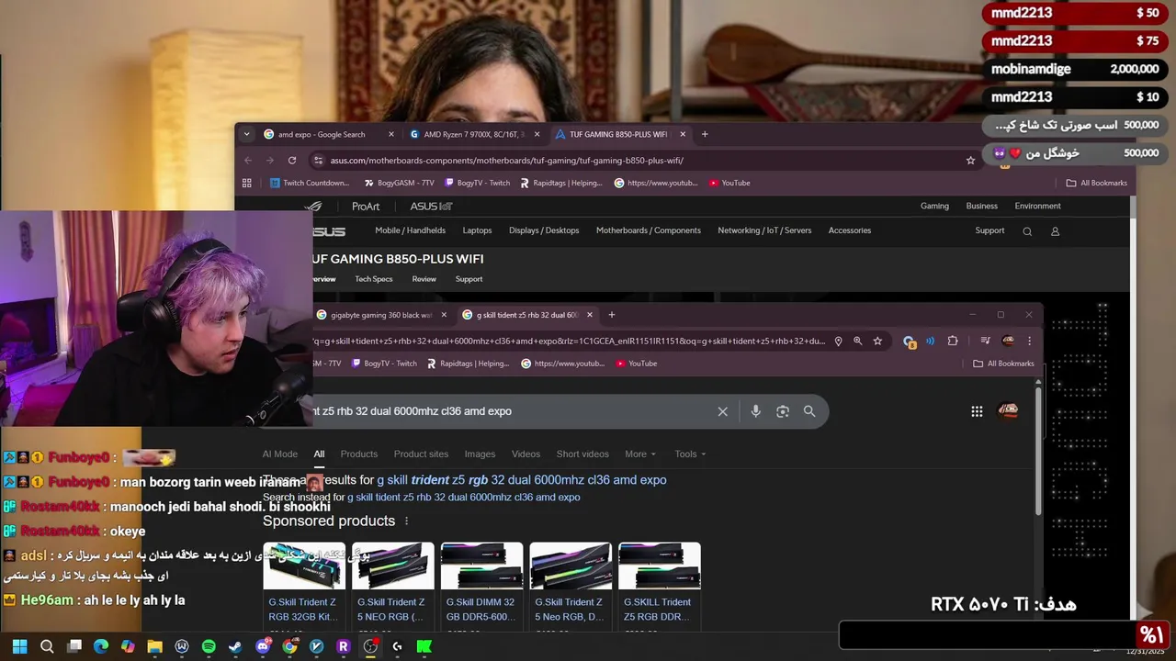Switch to AMD Ryzen 7 9700X tab
This screenshot has height=661, width=1176.
(x=476, y=134)
